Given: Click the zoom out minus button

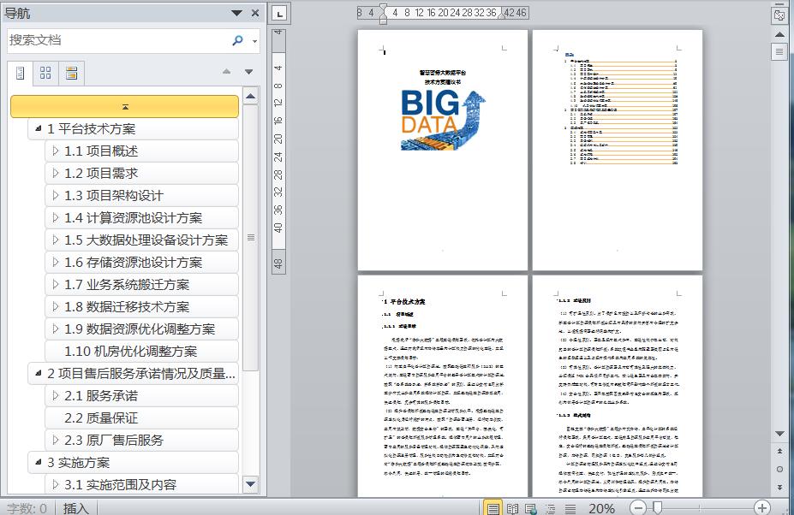Looking at the screenshot, I should tap(638, 507).
